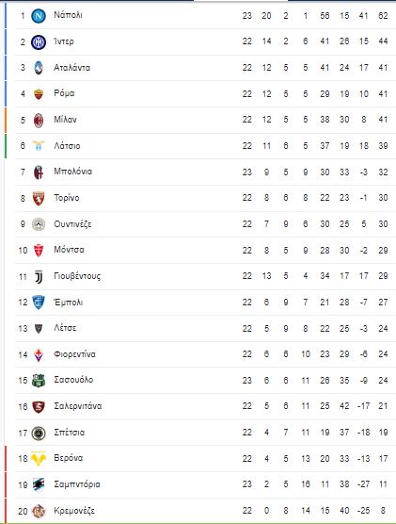Click the Lazio eagle logo
396x524 pixels.
coord(39,146)
